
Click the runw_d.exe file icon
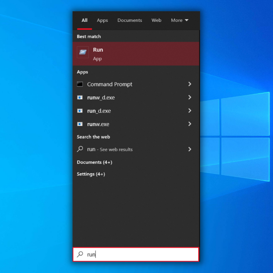click(x=80, y=97)
